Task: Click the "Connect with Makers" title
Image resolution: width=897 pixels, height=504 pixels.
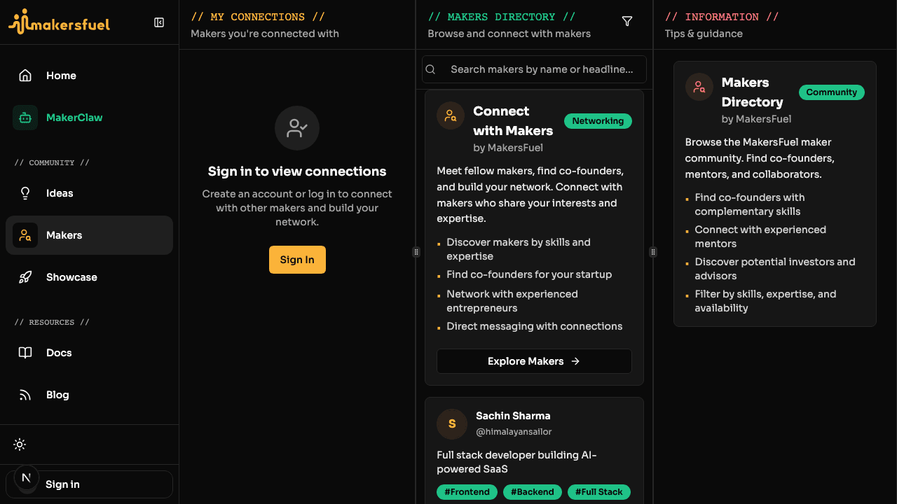Action: click(513, 121)
